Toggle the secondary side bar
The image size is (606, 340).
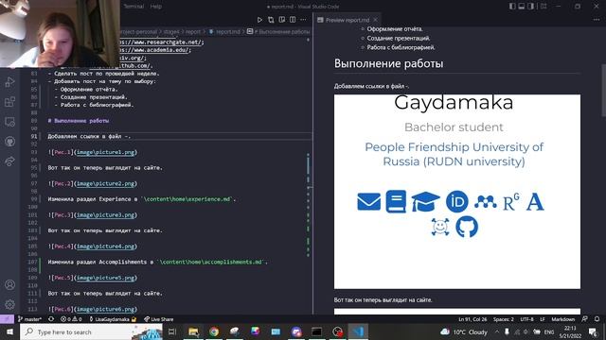click(530, 7)
